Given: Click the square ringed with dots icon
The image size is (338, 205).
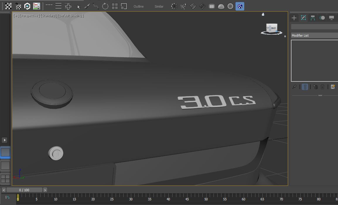Looking at the screenshot, I should (x=174, y=6).
